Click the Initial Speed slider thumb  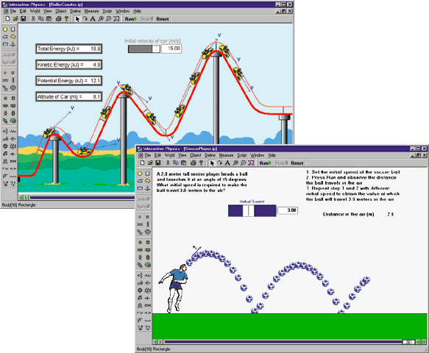pyautogui.click(x=249, y=211)
